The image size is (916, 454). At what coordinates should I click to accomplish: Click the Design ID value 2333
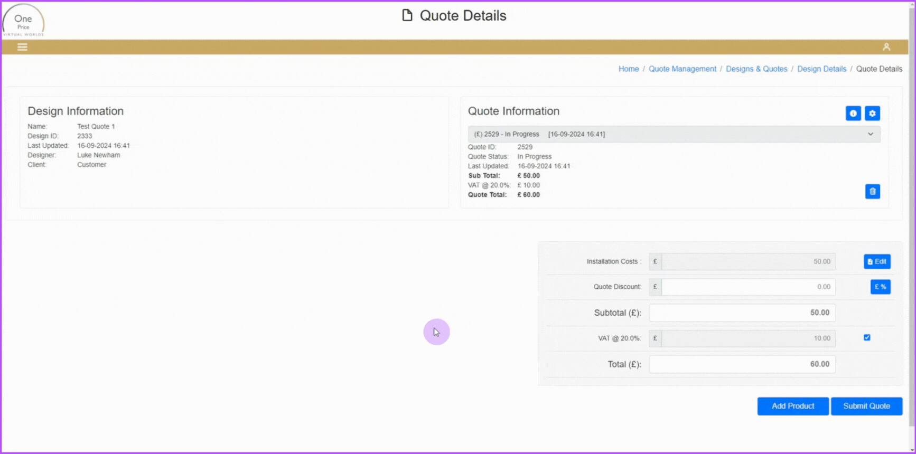coord(85,136)
